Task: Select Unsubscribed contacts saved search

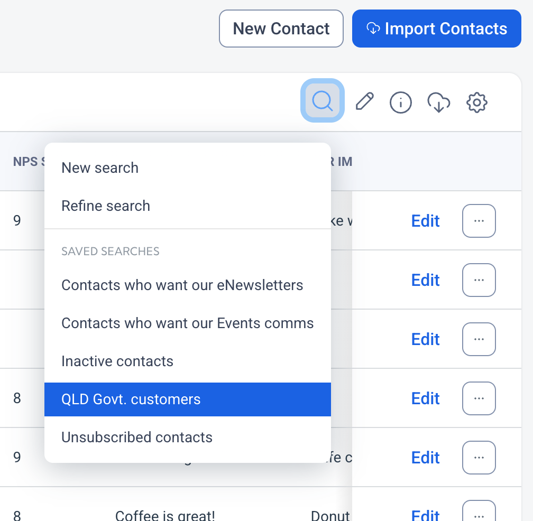Action: point(188,437)
